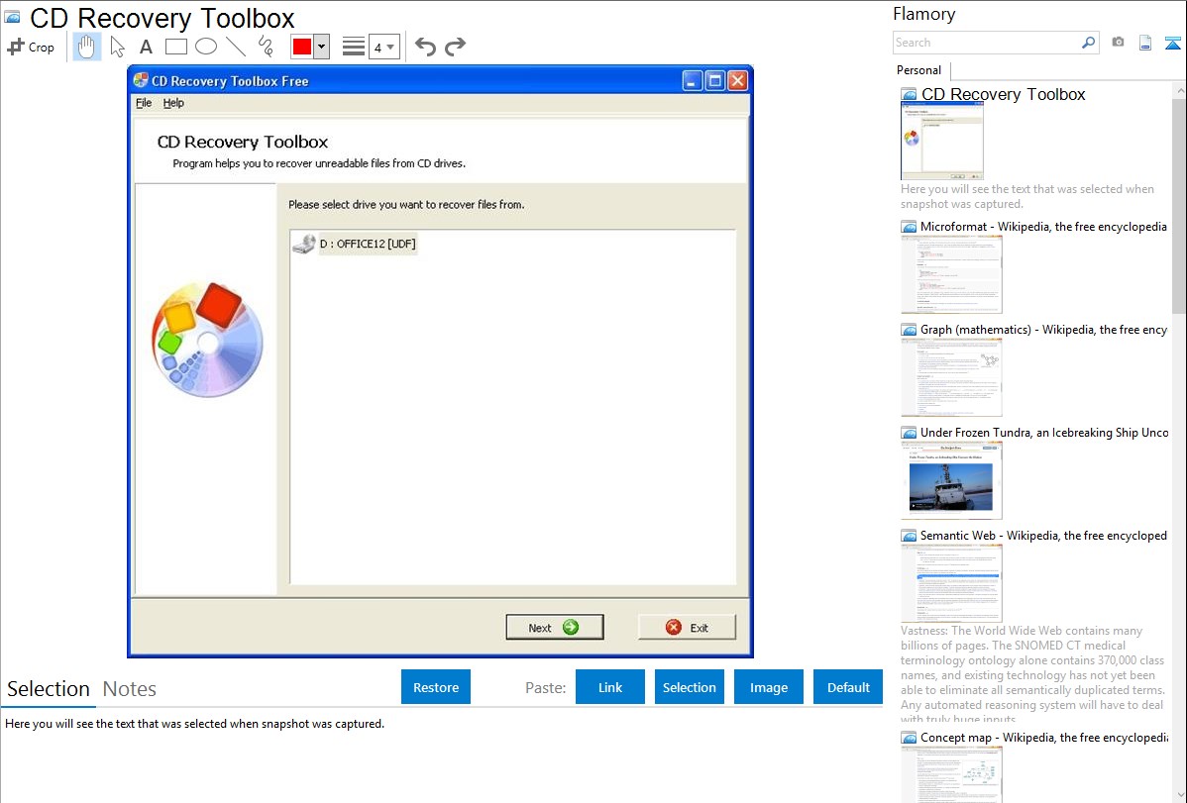
Task: Switch to the Personal tab
Action: (919, 70)
